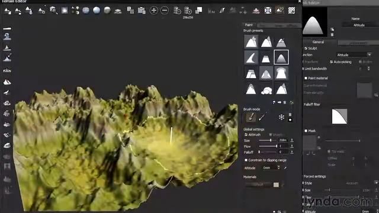The image size is (379, 213).
Task: Click the Copy terrain icon in toolbar
Action: click(x=130, y=11)
